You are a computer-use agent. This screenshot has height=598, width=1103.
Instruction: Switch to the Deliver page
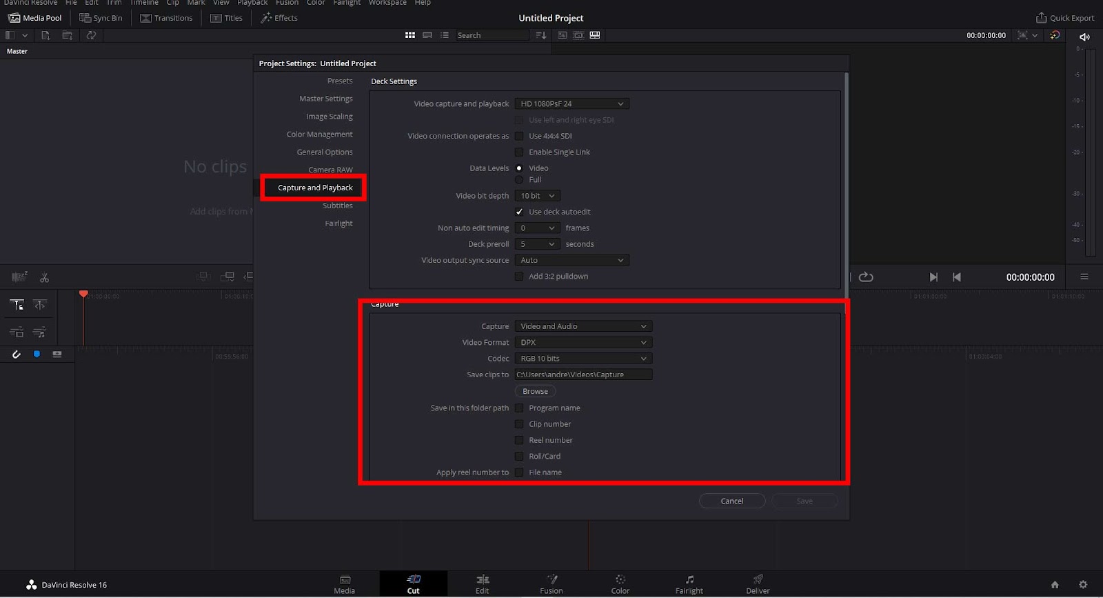tap(758, 584)
